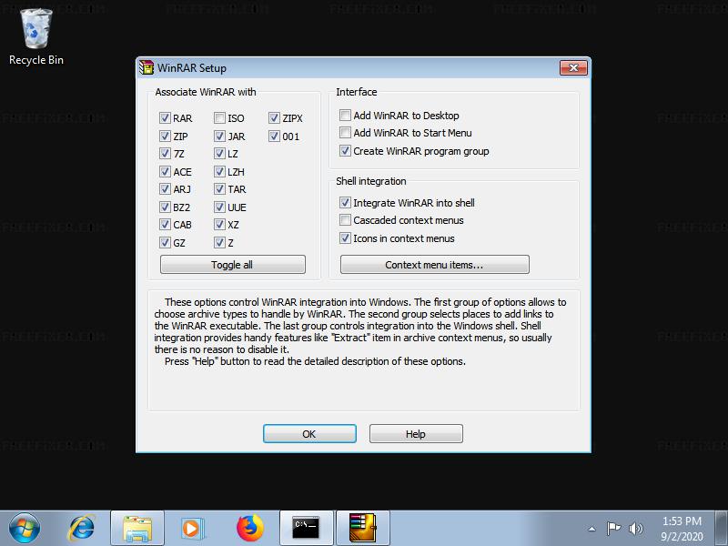
Task: Toggle the LZ file association
Action: [219, 154]
